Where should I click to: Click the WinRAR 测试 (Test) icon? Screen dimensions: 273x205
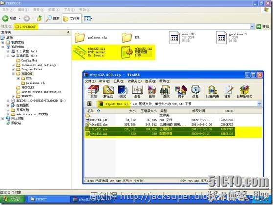coord(123,91)
